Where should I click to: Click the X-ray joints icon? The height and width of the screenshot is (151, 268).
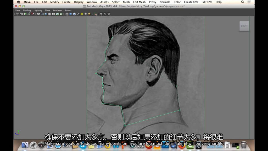coord(109,14)
